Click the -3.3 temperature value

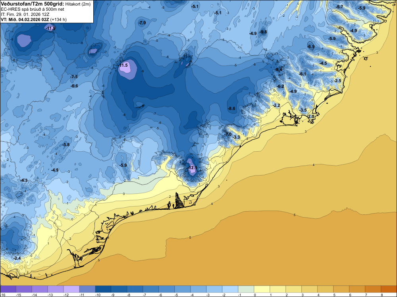(x=236, y=137)
